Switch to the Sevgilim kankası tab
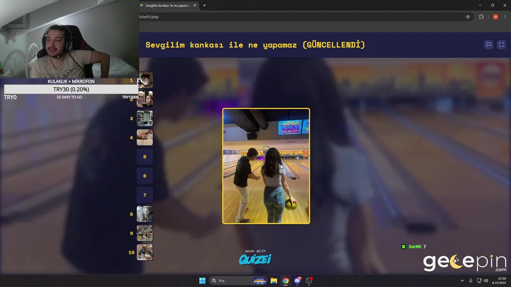The width and height of the screenshot is (511, 287). tap(168, 6)
